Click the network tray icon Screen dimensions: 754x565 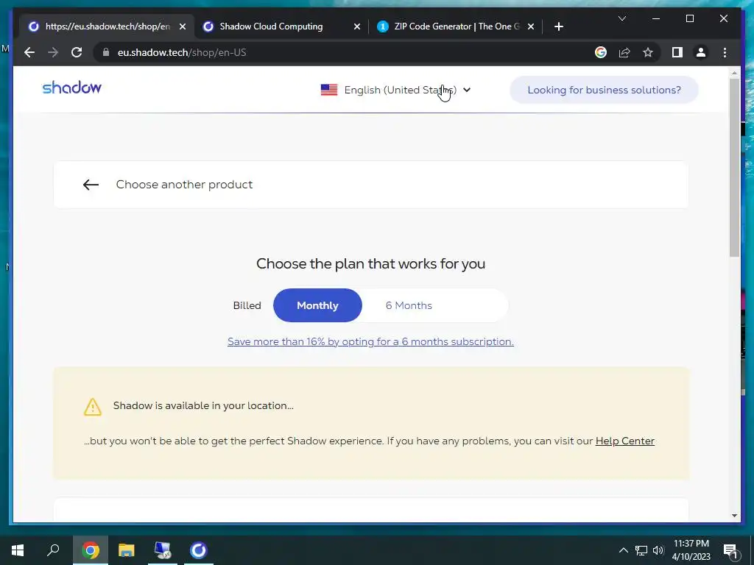click(x=641, y=550)
